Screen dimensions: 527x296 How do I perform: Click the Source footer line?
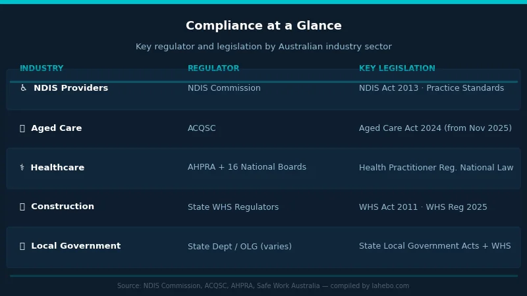263,286
